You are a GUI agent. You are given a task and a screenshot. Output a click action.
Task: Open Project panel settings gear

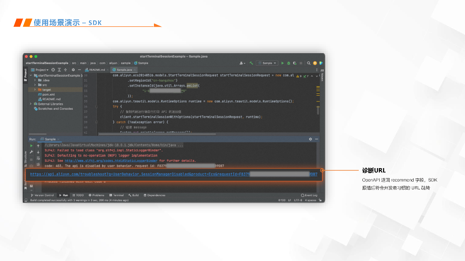(73, 70)
